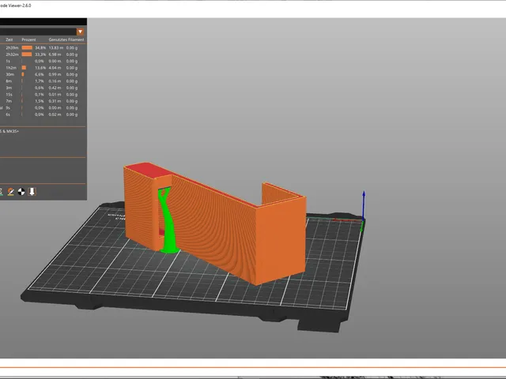The width and height of the screenshot is (506, 379).
Task: Click 0.00 g in the 1h2m row
Action: coord(72,68)
